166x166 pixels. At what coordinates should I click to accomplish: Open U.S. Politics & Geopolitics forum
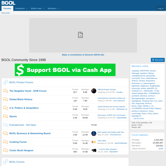24,108
